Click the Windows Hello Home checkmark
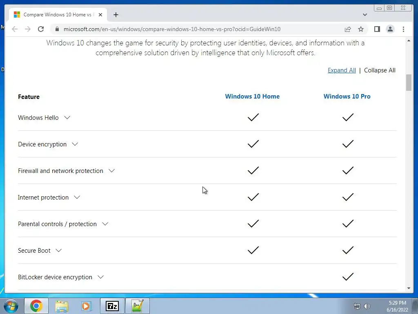418x314 pixels. coord(253,117)
